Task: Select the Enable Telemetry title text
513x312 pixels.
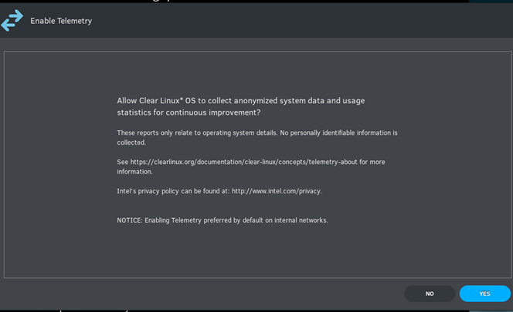Action: click(x=61, y=21)
